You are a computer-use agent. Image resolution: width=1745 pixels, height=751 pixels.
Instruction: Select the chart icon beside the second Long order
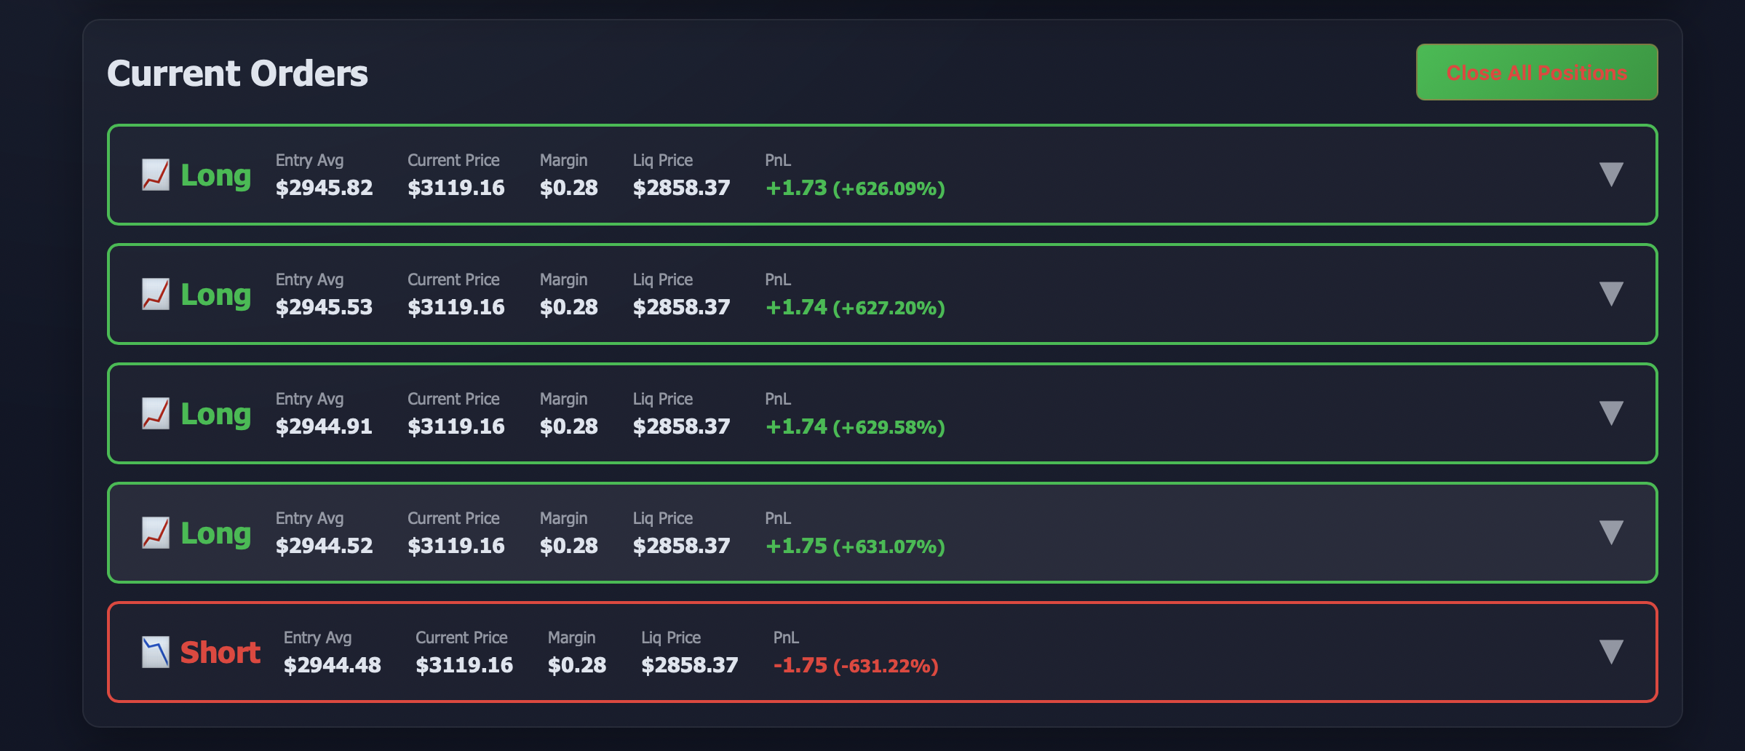click(155, 294)
